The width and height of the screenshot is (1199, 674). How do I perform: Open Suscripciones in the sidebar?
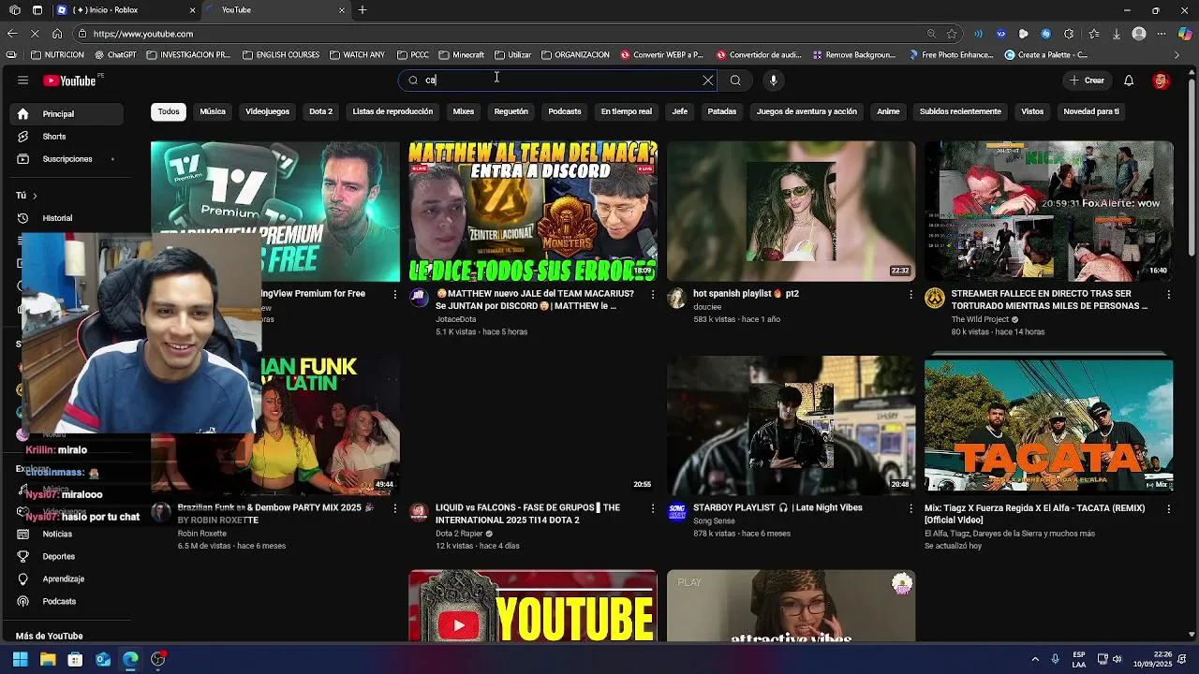[67, 159]
